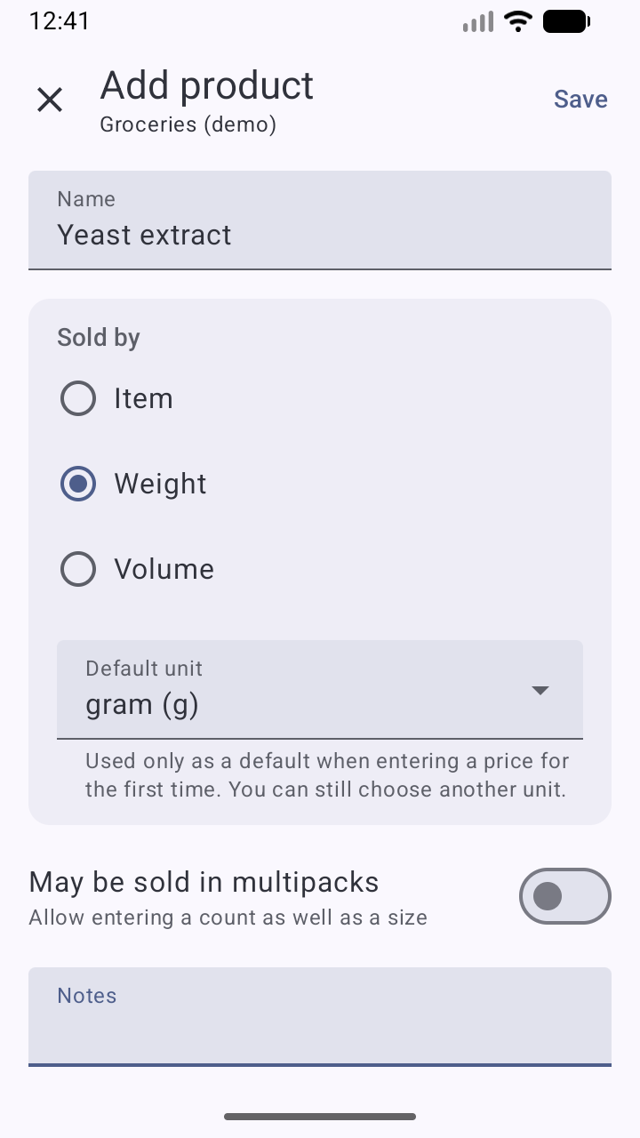
Task: Open the Default unit dropdown showing gram (g)
Action: click(x=302, y=690)
